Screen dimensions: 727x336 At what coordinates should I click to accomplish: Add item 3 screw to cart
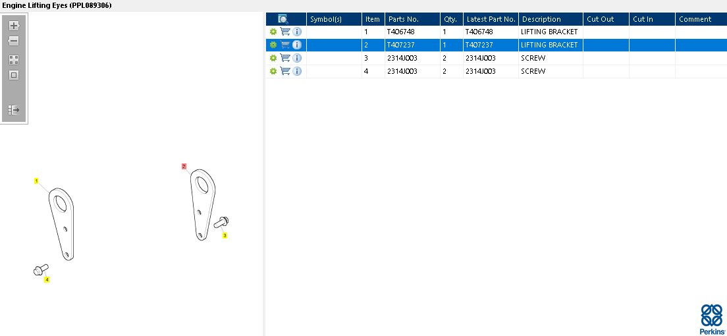click(x=285, y=58)
